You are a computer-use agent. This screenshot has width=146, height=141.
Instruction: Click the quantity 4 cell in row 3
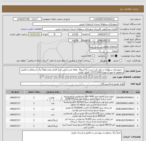click(x=34, y=109)
